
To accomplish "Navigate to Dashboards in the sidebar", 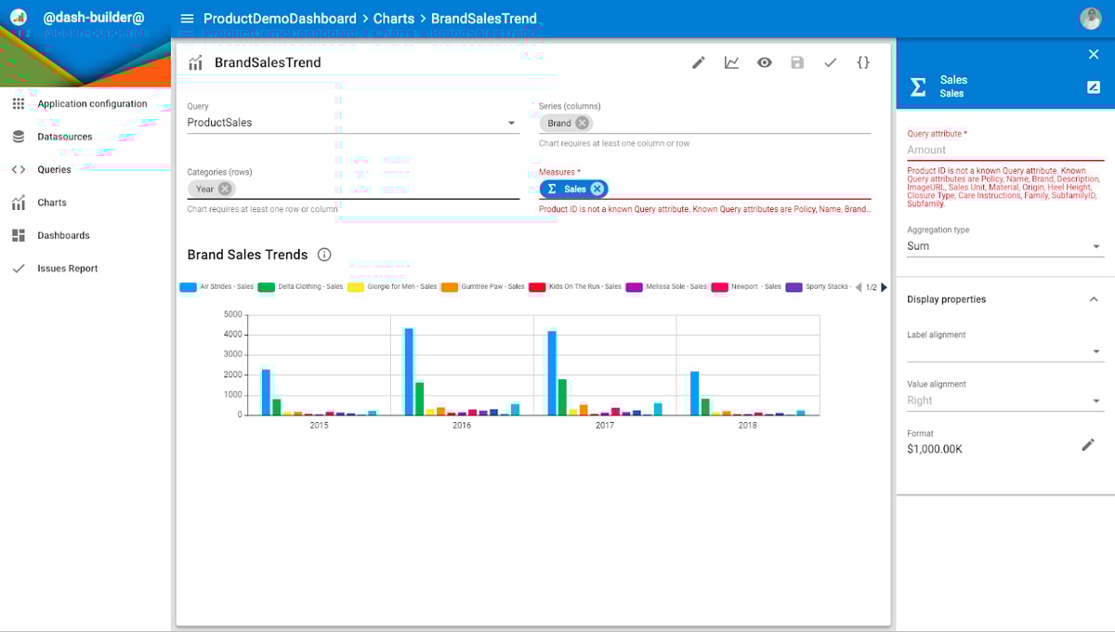I will pyautogui.click(x=61, y=235).
